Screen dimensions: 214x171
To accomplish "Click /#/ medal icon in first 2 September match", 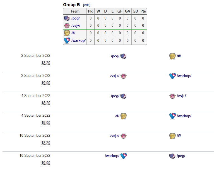I will pos(172,56).
